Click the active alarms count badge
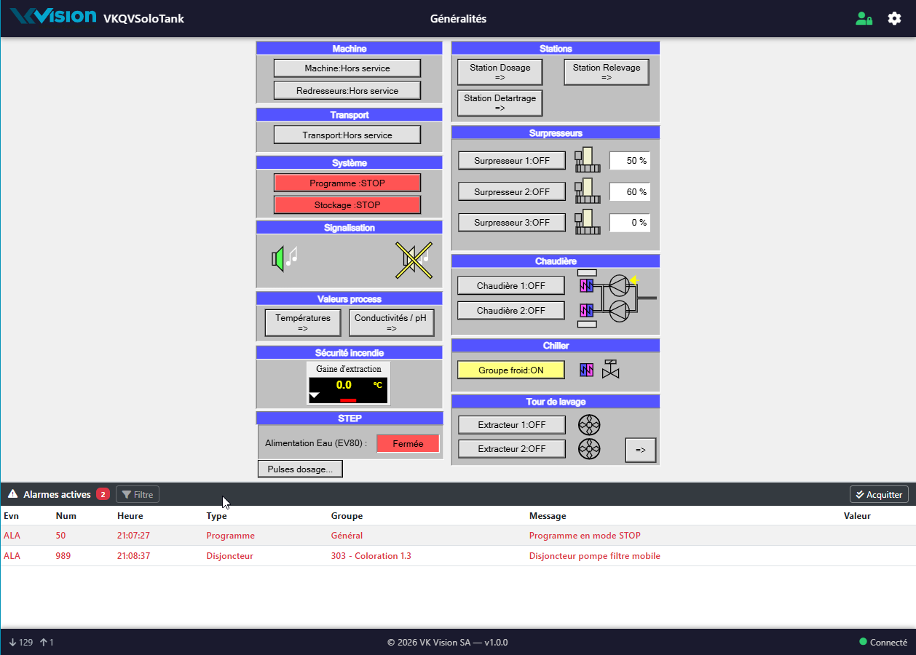This screenshot has height=655, width=916. [103, 494]
